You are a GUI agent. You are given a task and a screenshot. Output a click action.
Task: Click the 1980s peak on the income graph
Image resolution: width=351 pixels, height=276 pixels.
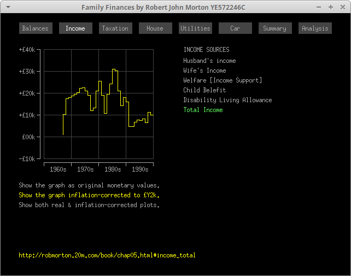click(114, 70)
